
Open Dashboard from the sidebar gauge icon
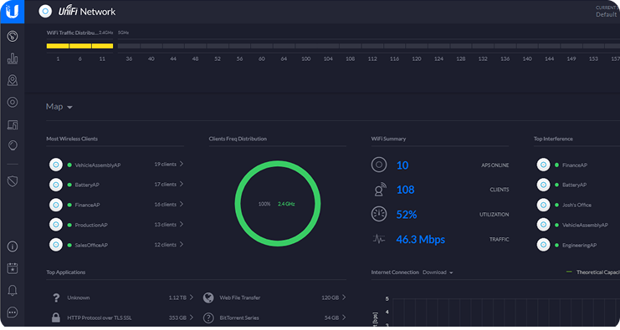coord(13,36)
